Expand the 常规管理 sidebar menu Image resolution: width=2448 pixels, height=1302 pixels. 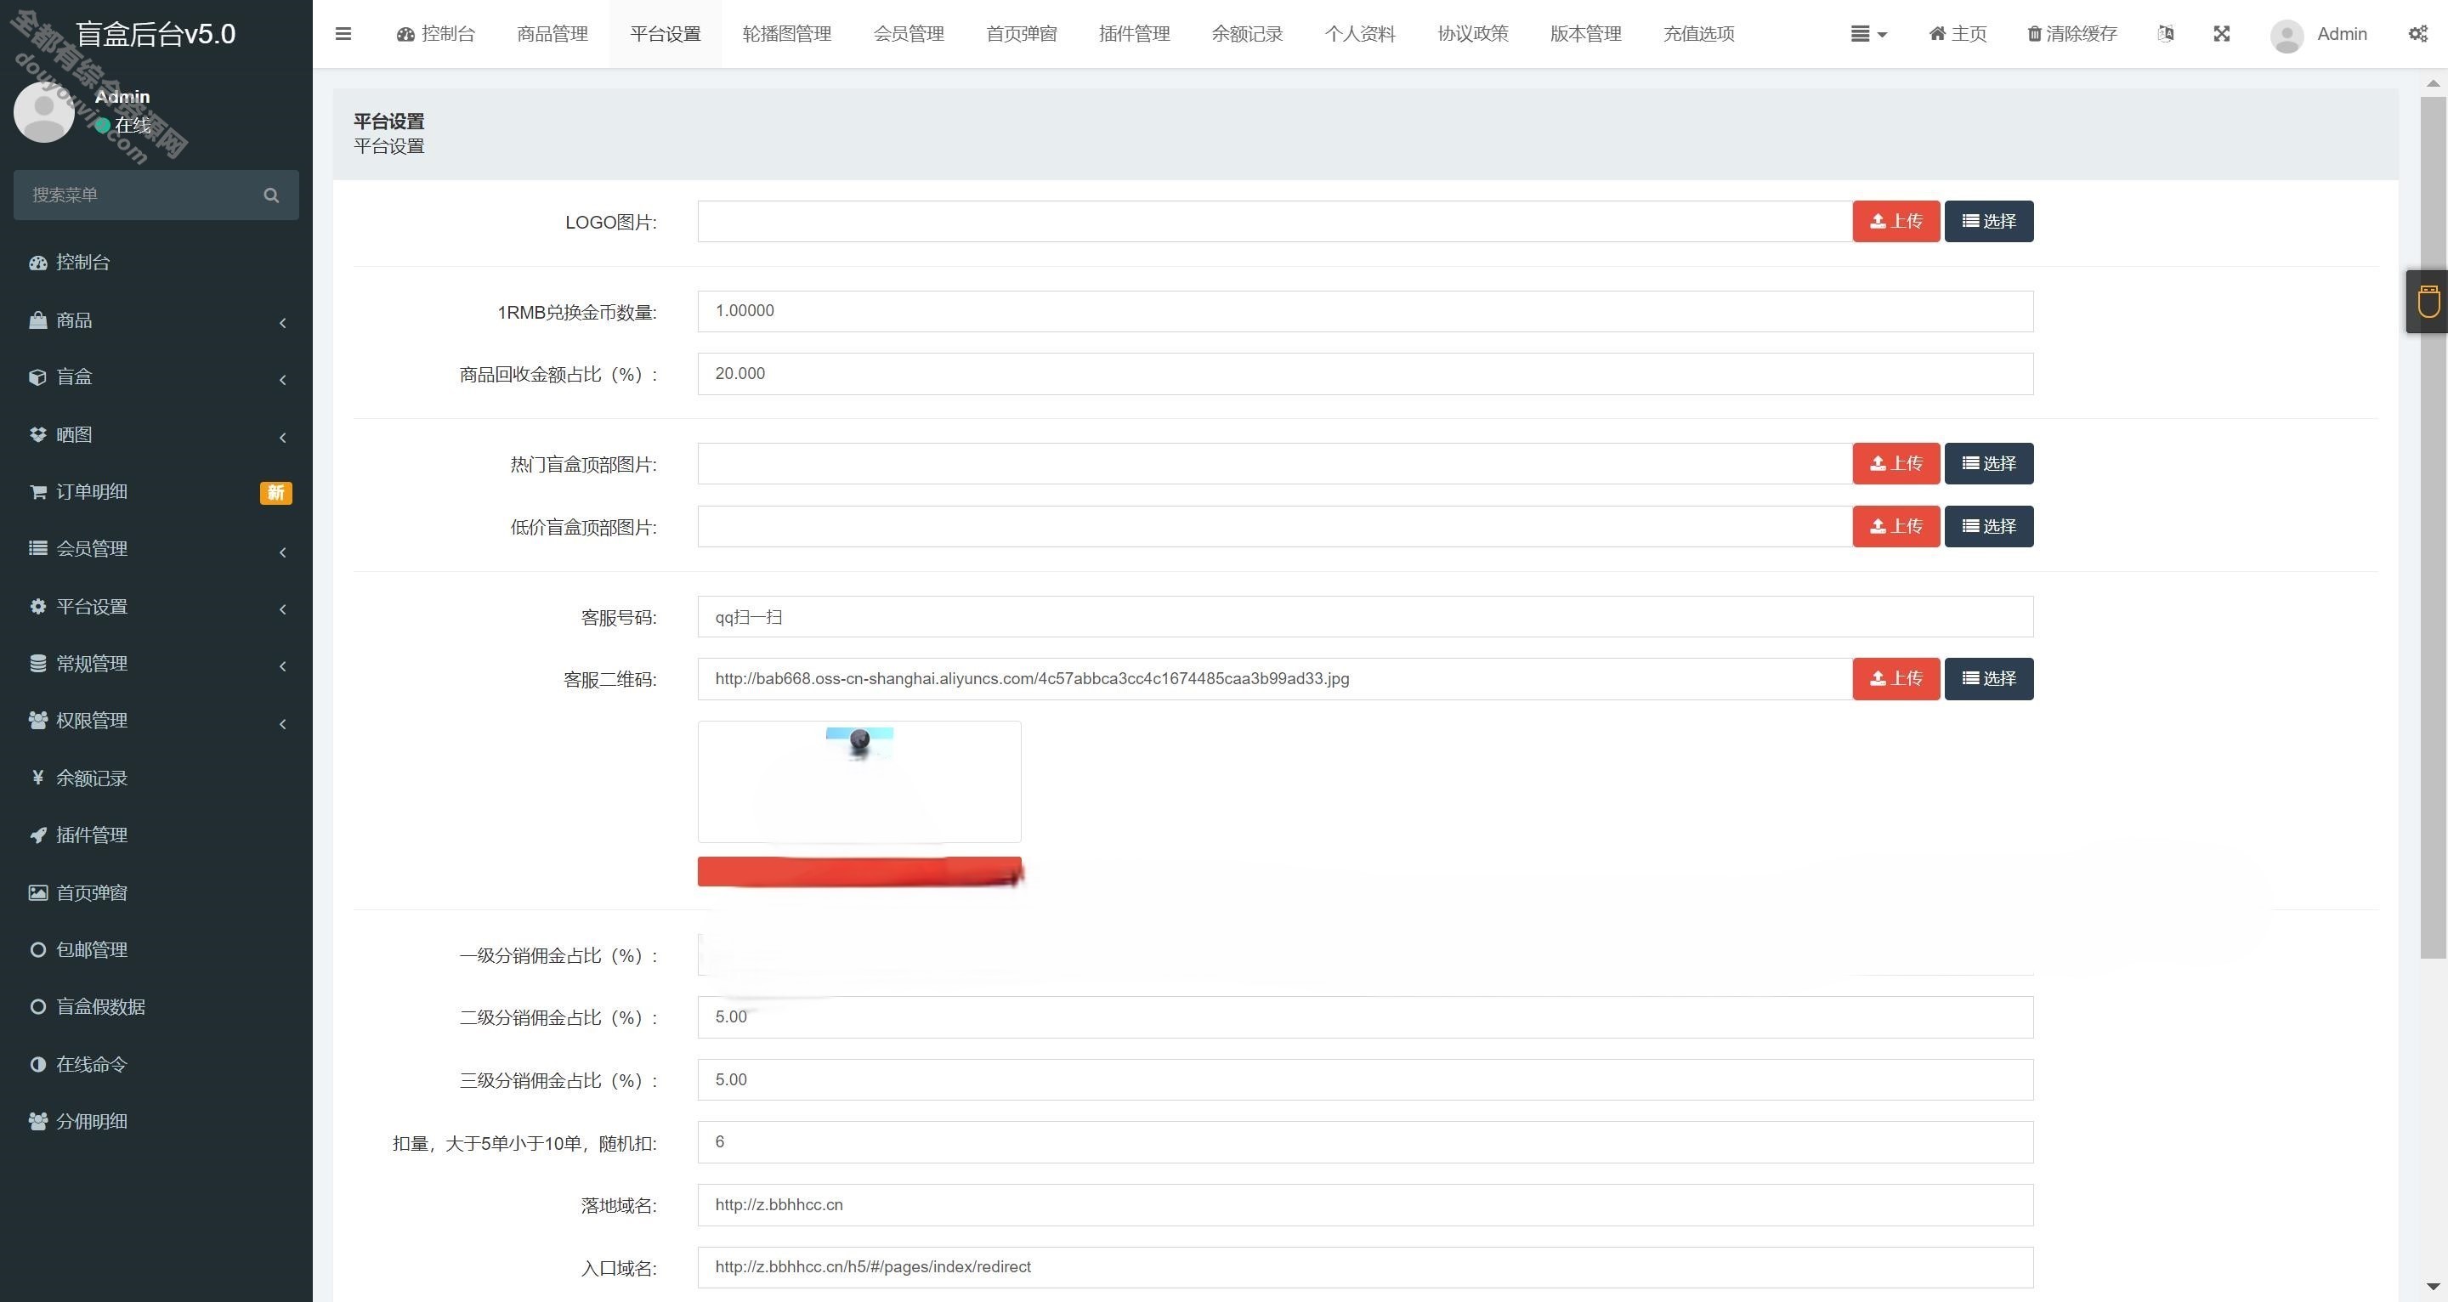tap(156, 664)
